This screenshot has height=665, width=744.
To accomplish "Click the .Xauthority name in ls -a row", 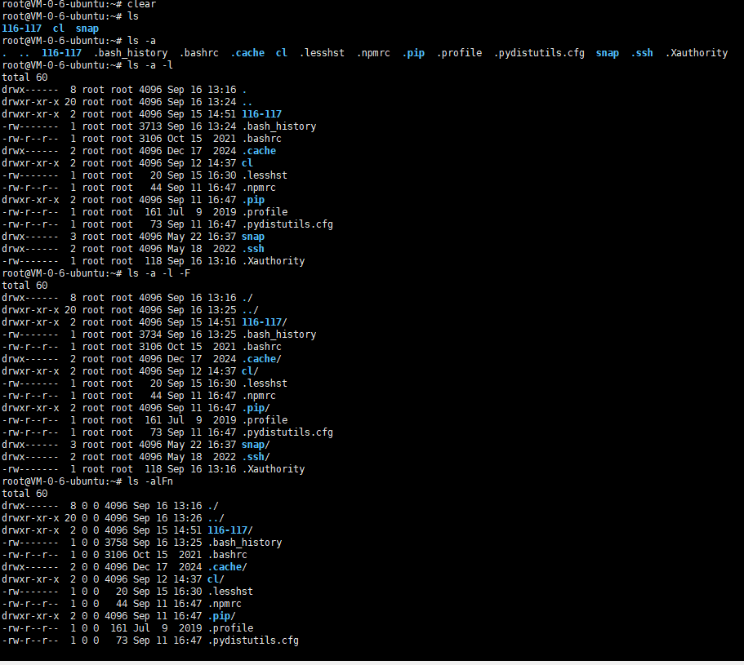I will coord(697,53).
